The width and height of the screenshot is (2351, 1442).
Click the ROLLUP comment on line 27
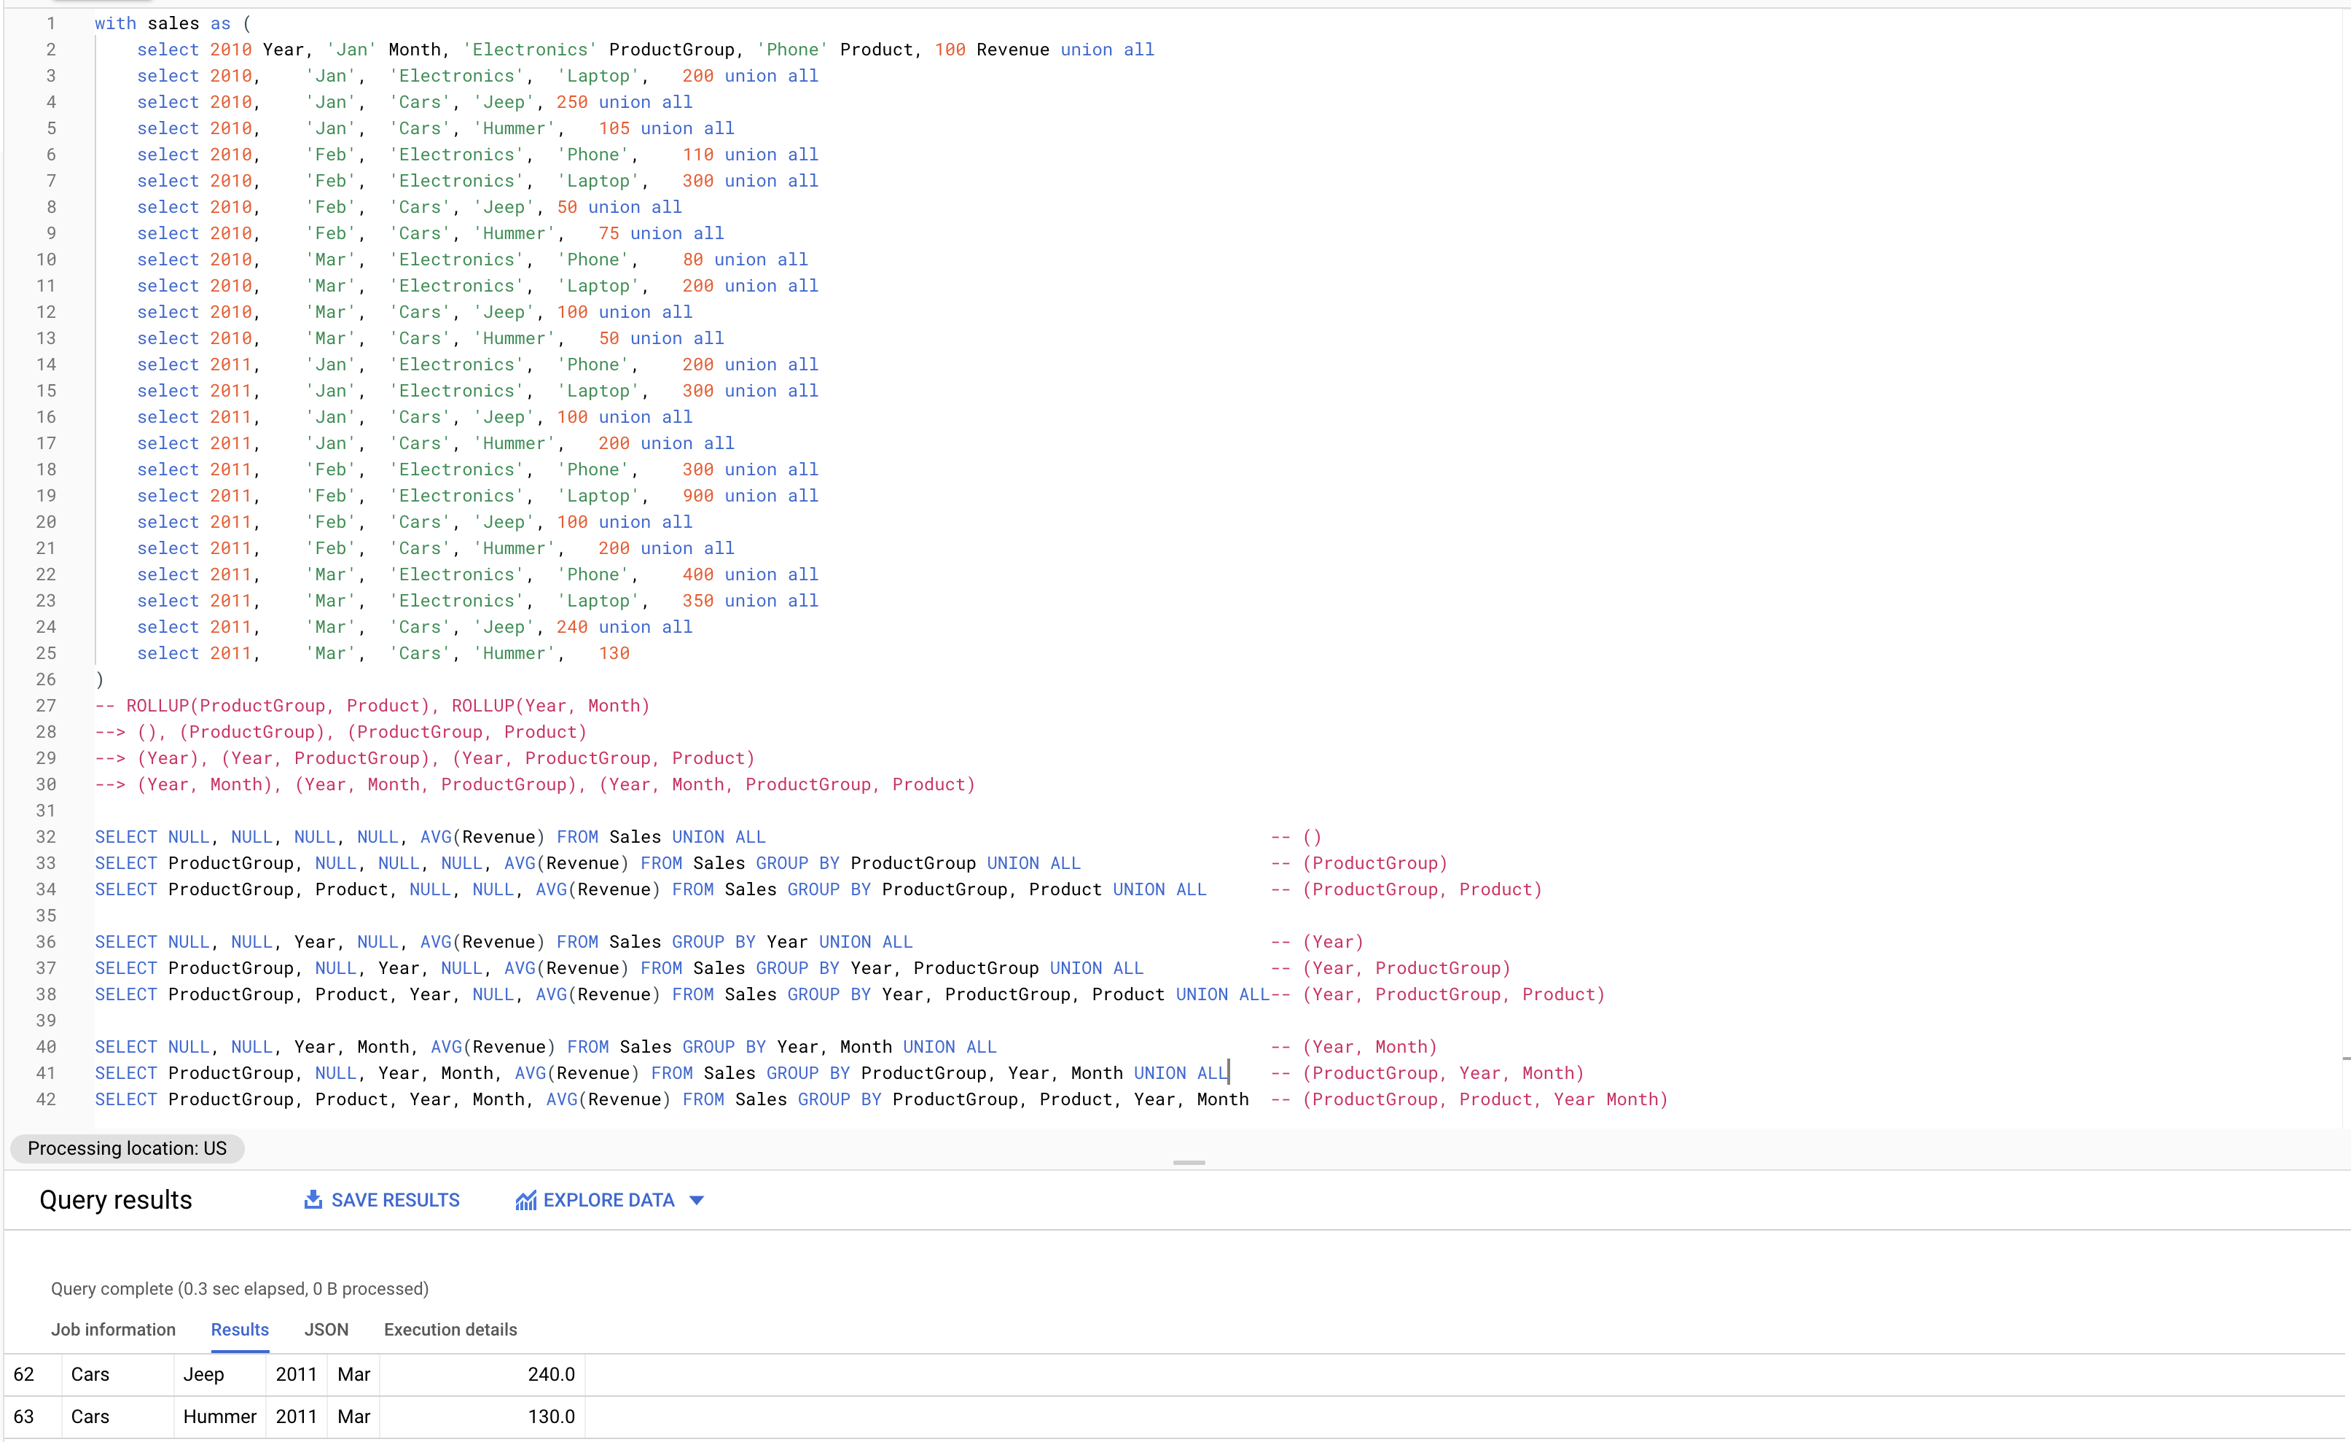click(372, 705)
